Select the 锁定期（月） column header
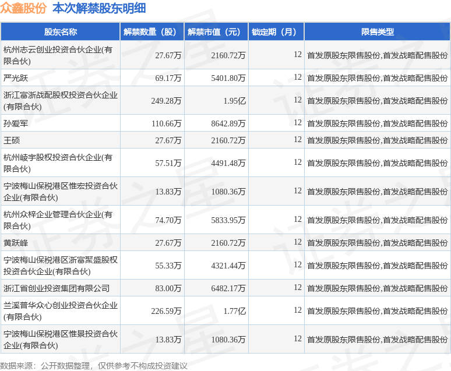 pos(276,32)
